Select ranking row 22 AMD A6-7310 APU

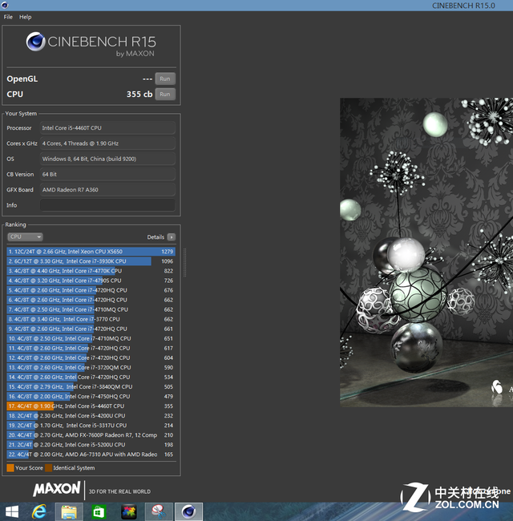91,454
